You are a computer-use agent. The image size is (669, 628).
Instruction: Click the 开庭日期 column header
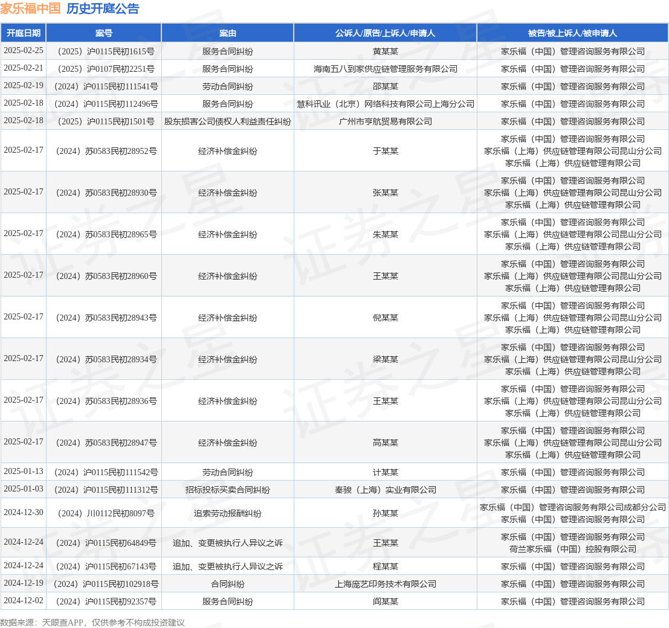(24, 33)
